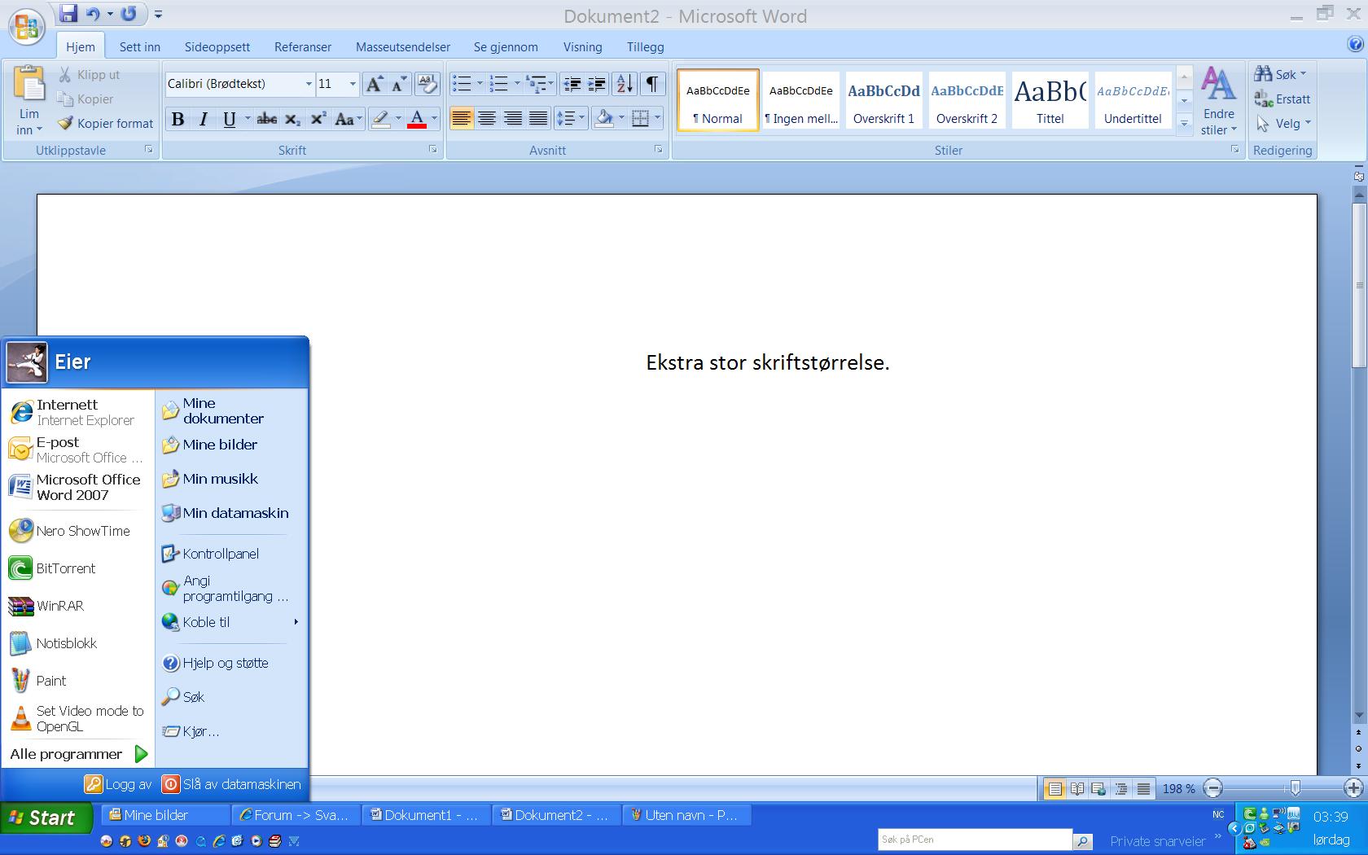The height and width of the screenshot is (855, 1368).
Task: Toggle superscript formatting
Action: coord(318,119)
